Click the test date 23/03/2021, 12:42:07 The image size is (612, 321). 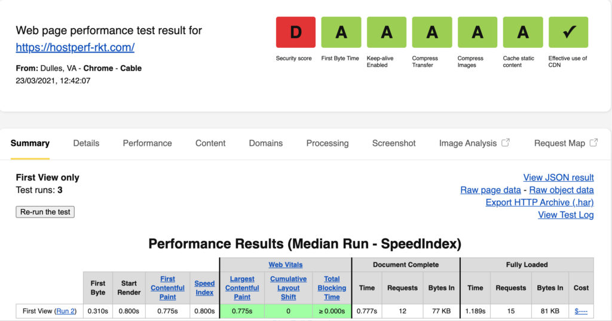pyautogui.click(x=53, y=81)
